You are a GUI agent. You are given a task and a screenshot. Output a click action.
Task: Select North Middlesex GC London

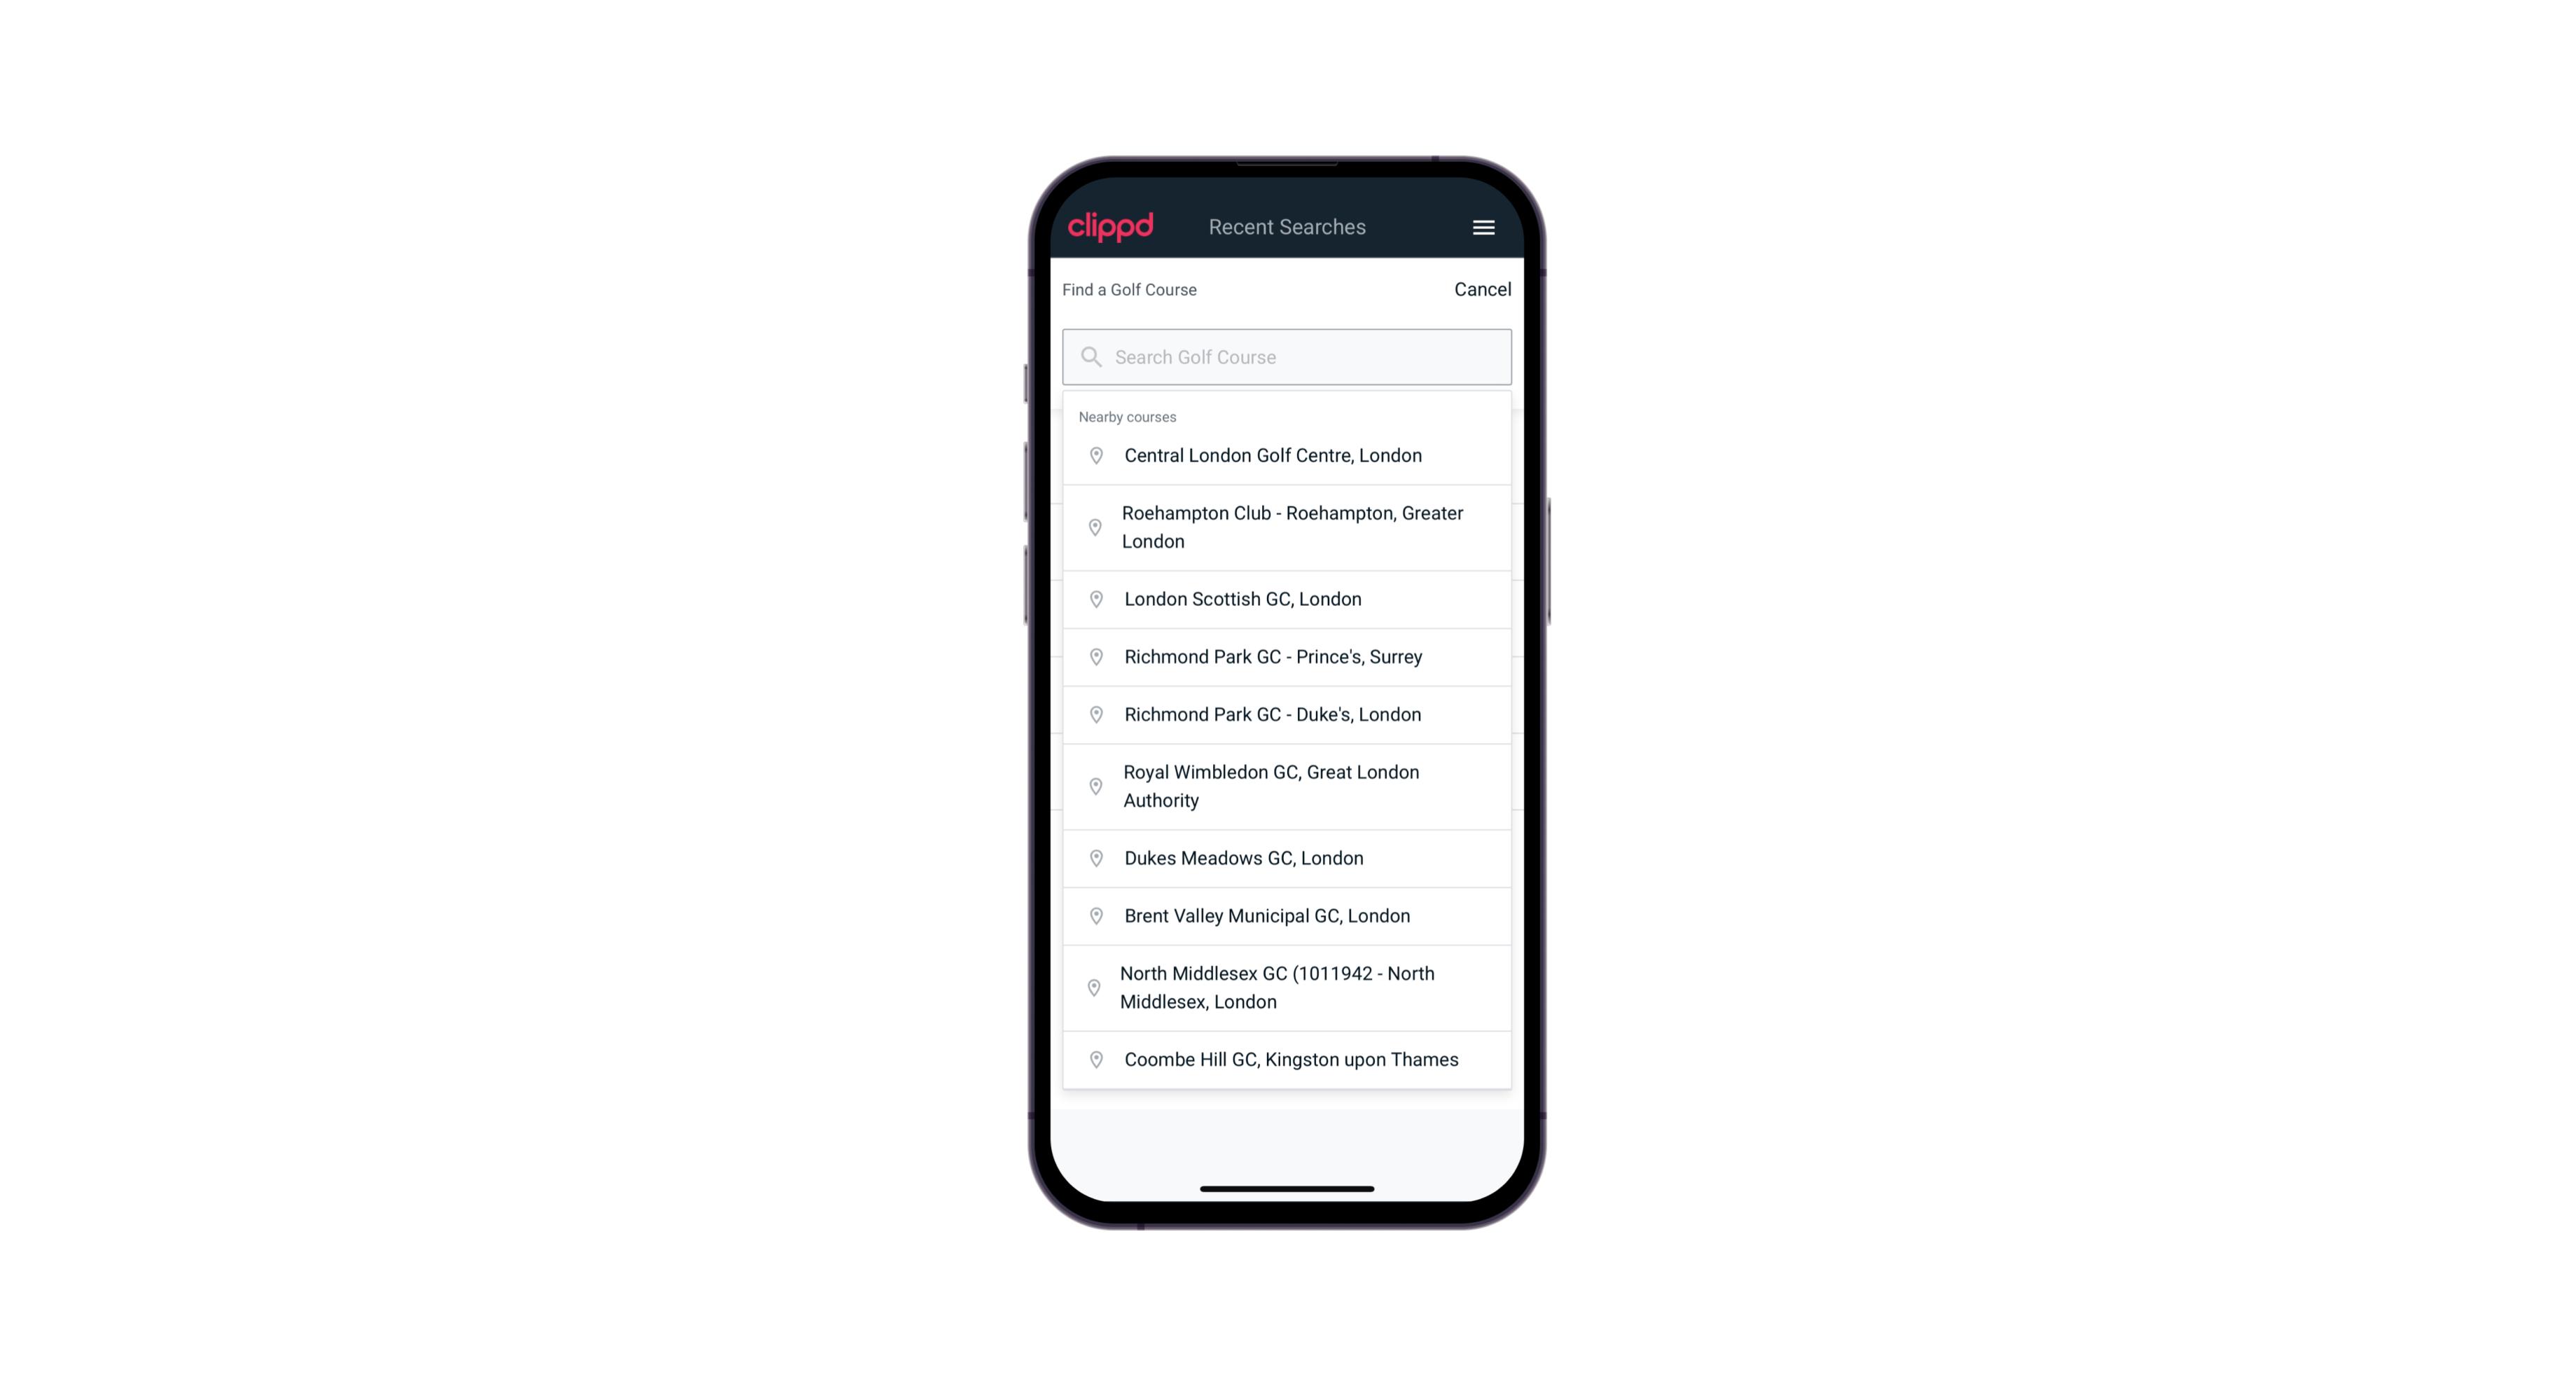(x=1287, y=987)
